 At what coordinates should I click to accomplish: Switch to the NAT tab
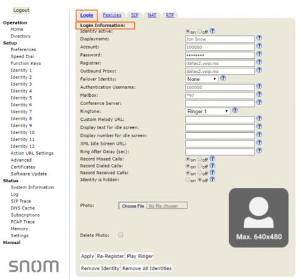pyautogui.click(x=152, y=15)
